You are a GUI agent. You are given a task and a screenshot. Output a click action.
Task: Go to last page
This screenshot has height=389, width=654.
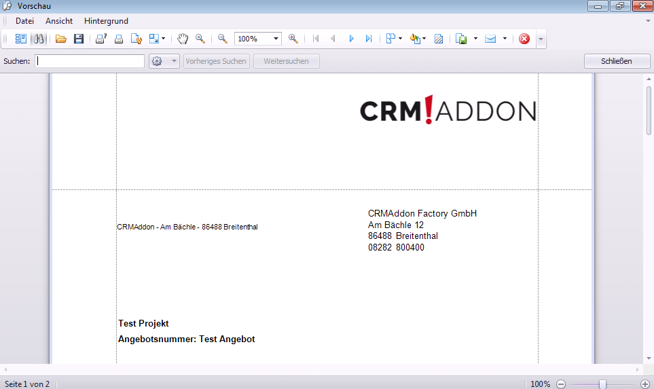click(x=368, y=39)
